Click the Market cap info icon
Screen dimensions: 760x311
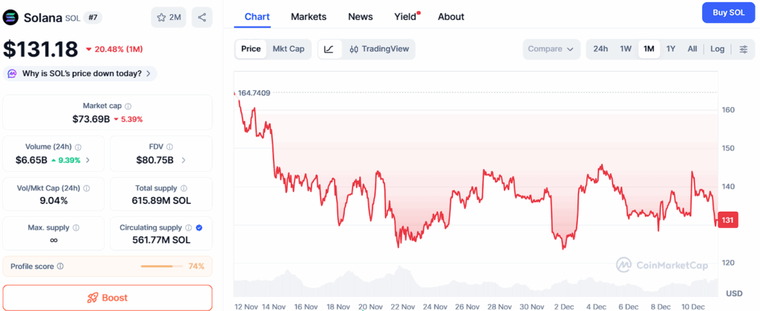coord(128,107)
